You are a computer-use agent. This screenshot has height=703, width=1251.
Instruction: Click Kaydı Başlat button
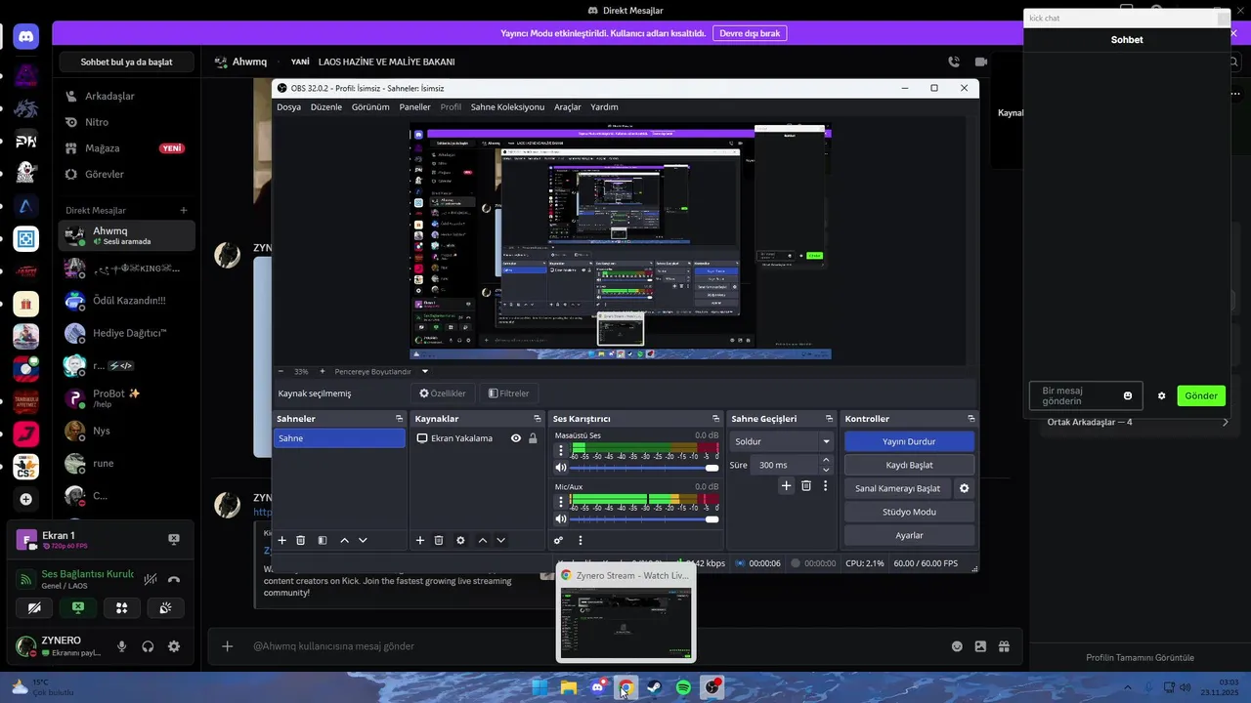pos(909,465)
